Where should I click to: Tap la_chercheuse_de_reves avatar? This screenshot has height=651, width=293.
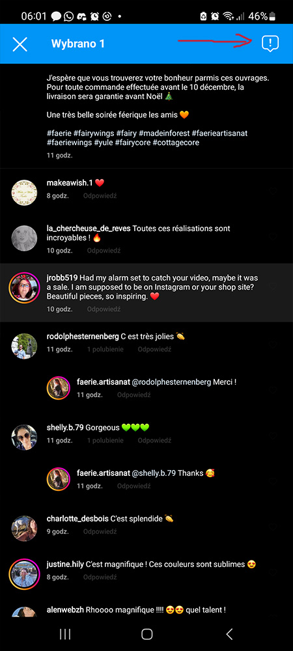24,238
